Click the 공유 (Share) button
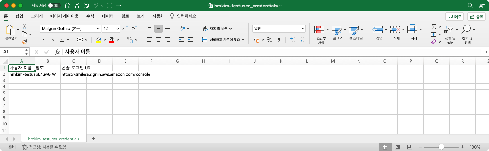 tap(476, 17)
